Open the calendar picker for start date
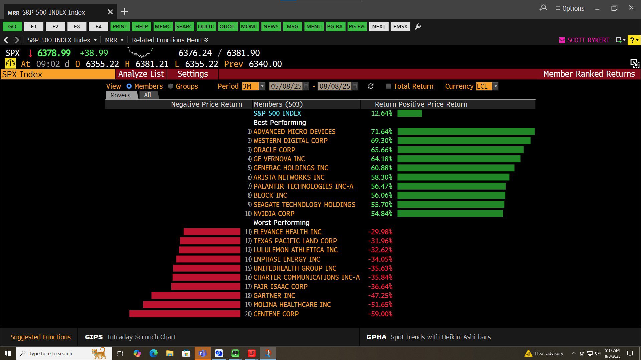Viewport: 641px width, 360px height. pyautogui.click(x=306, y=86)
